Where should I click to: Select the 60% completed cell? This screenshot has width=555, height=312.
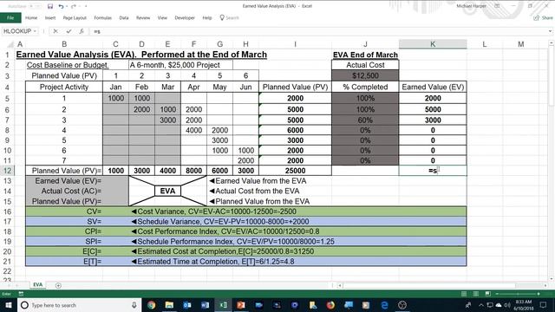tap(365, 120)
